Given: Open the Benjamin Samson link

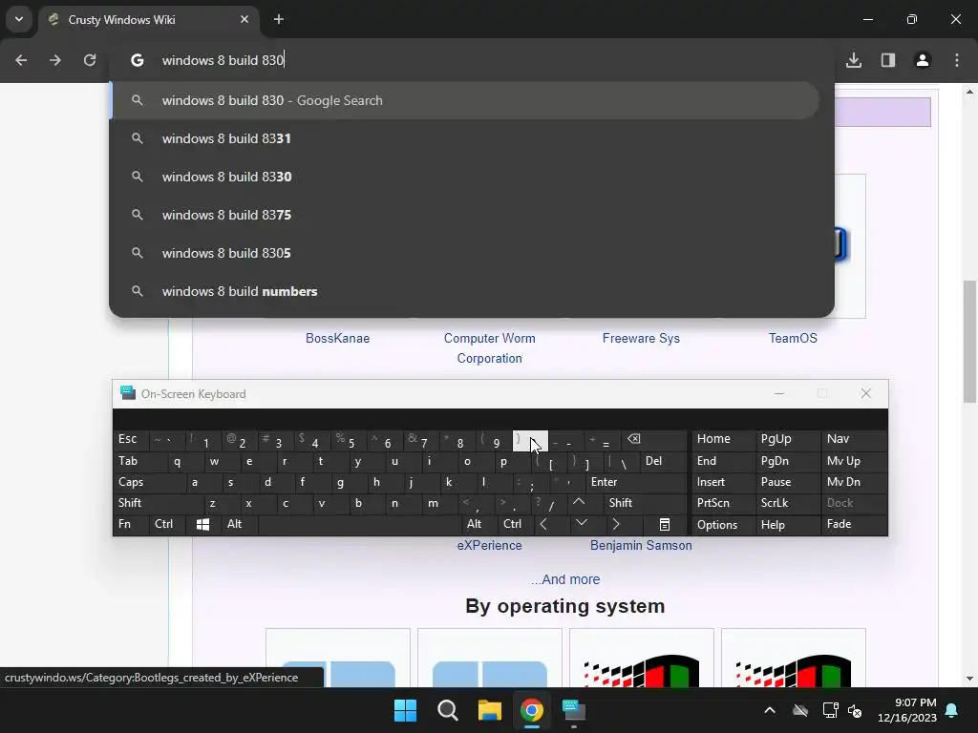Looking at the screenshot, I should click(641, 545).
